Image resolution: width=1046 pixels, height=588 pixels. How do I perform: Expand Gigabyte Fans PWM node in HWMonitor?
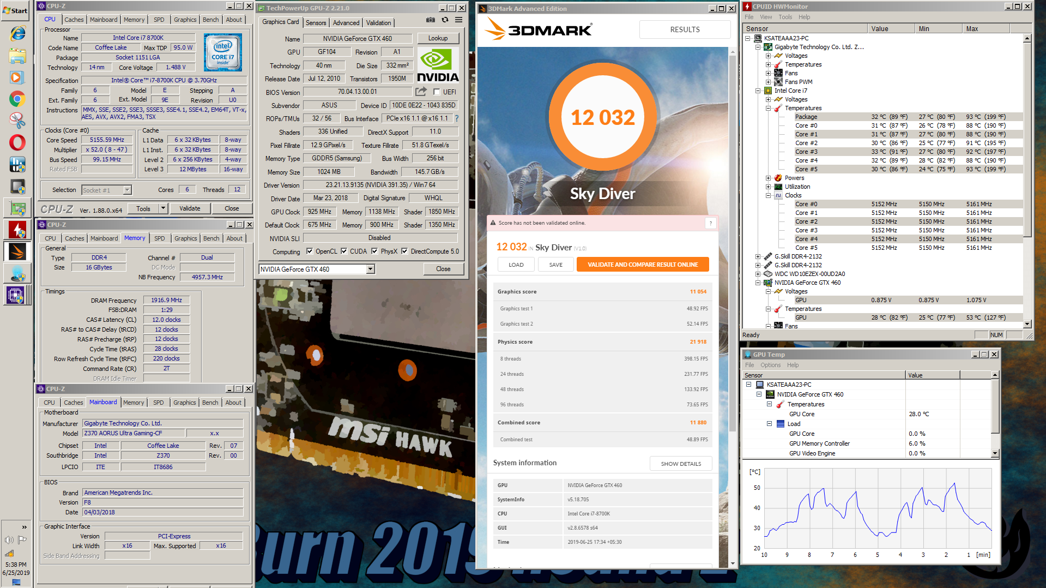click(x=768, y=82)
